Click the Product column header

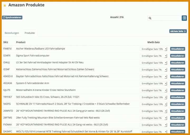tap(21, 42)
